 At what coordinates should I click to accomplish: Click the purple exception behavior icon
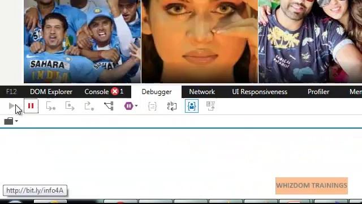129,106
